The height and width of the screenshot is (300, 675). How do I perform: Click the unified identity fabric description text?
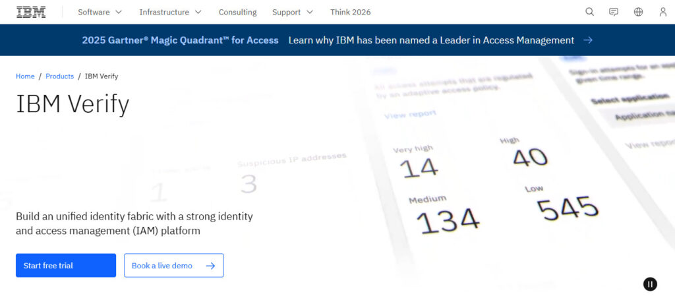(x=134, y=224)
